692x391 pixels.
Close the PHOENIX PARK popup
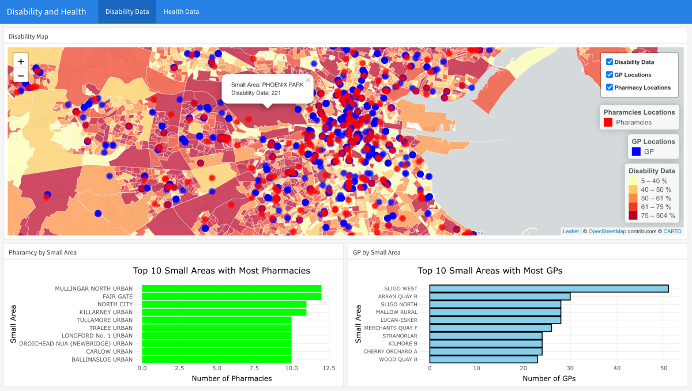308,79
